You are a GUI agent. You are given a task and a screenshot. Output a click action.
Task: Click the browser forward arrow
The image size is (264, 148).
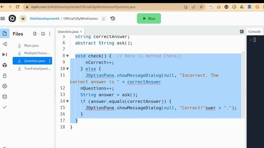coord(10,7)
